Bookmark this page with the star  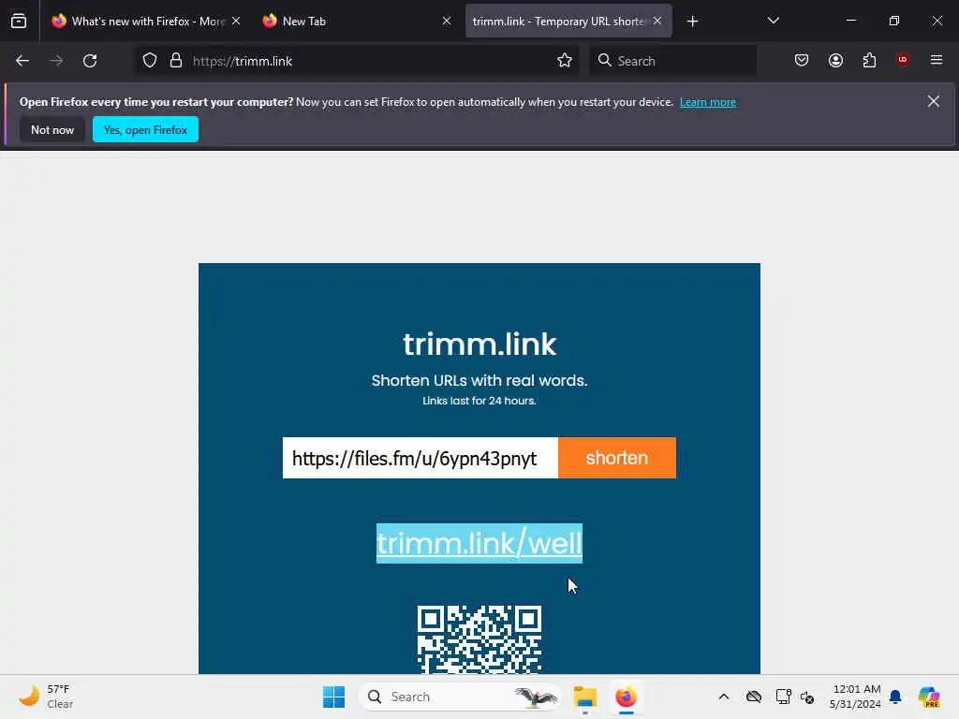click(565, 61)
